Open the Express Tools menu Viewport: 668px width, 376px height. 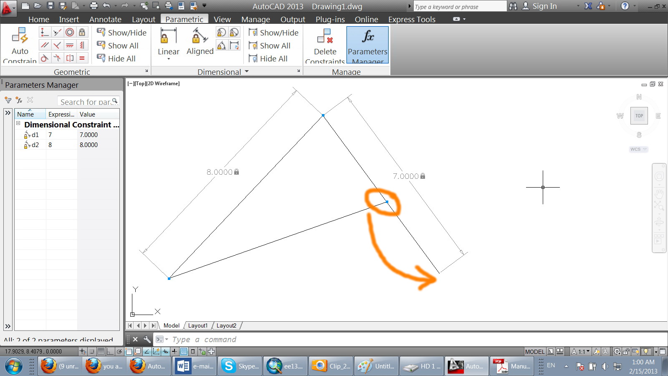point(411,19)
